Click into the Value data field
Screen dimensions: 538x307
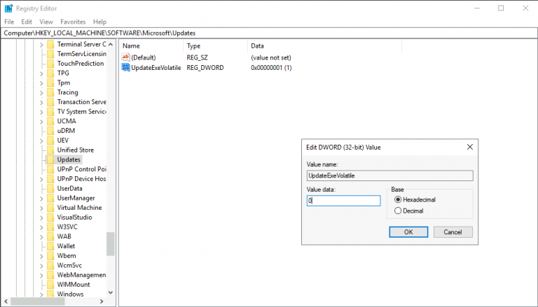click(x=343, y=201)
